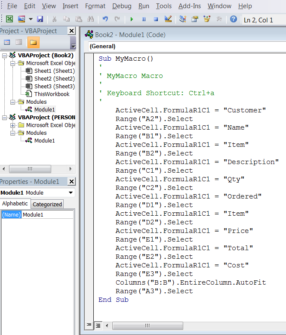Run the macro with the green play button

tap(132, 19)
